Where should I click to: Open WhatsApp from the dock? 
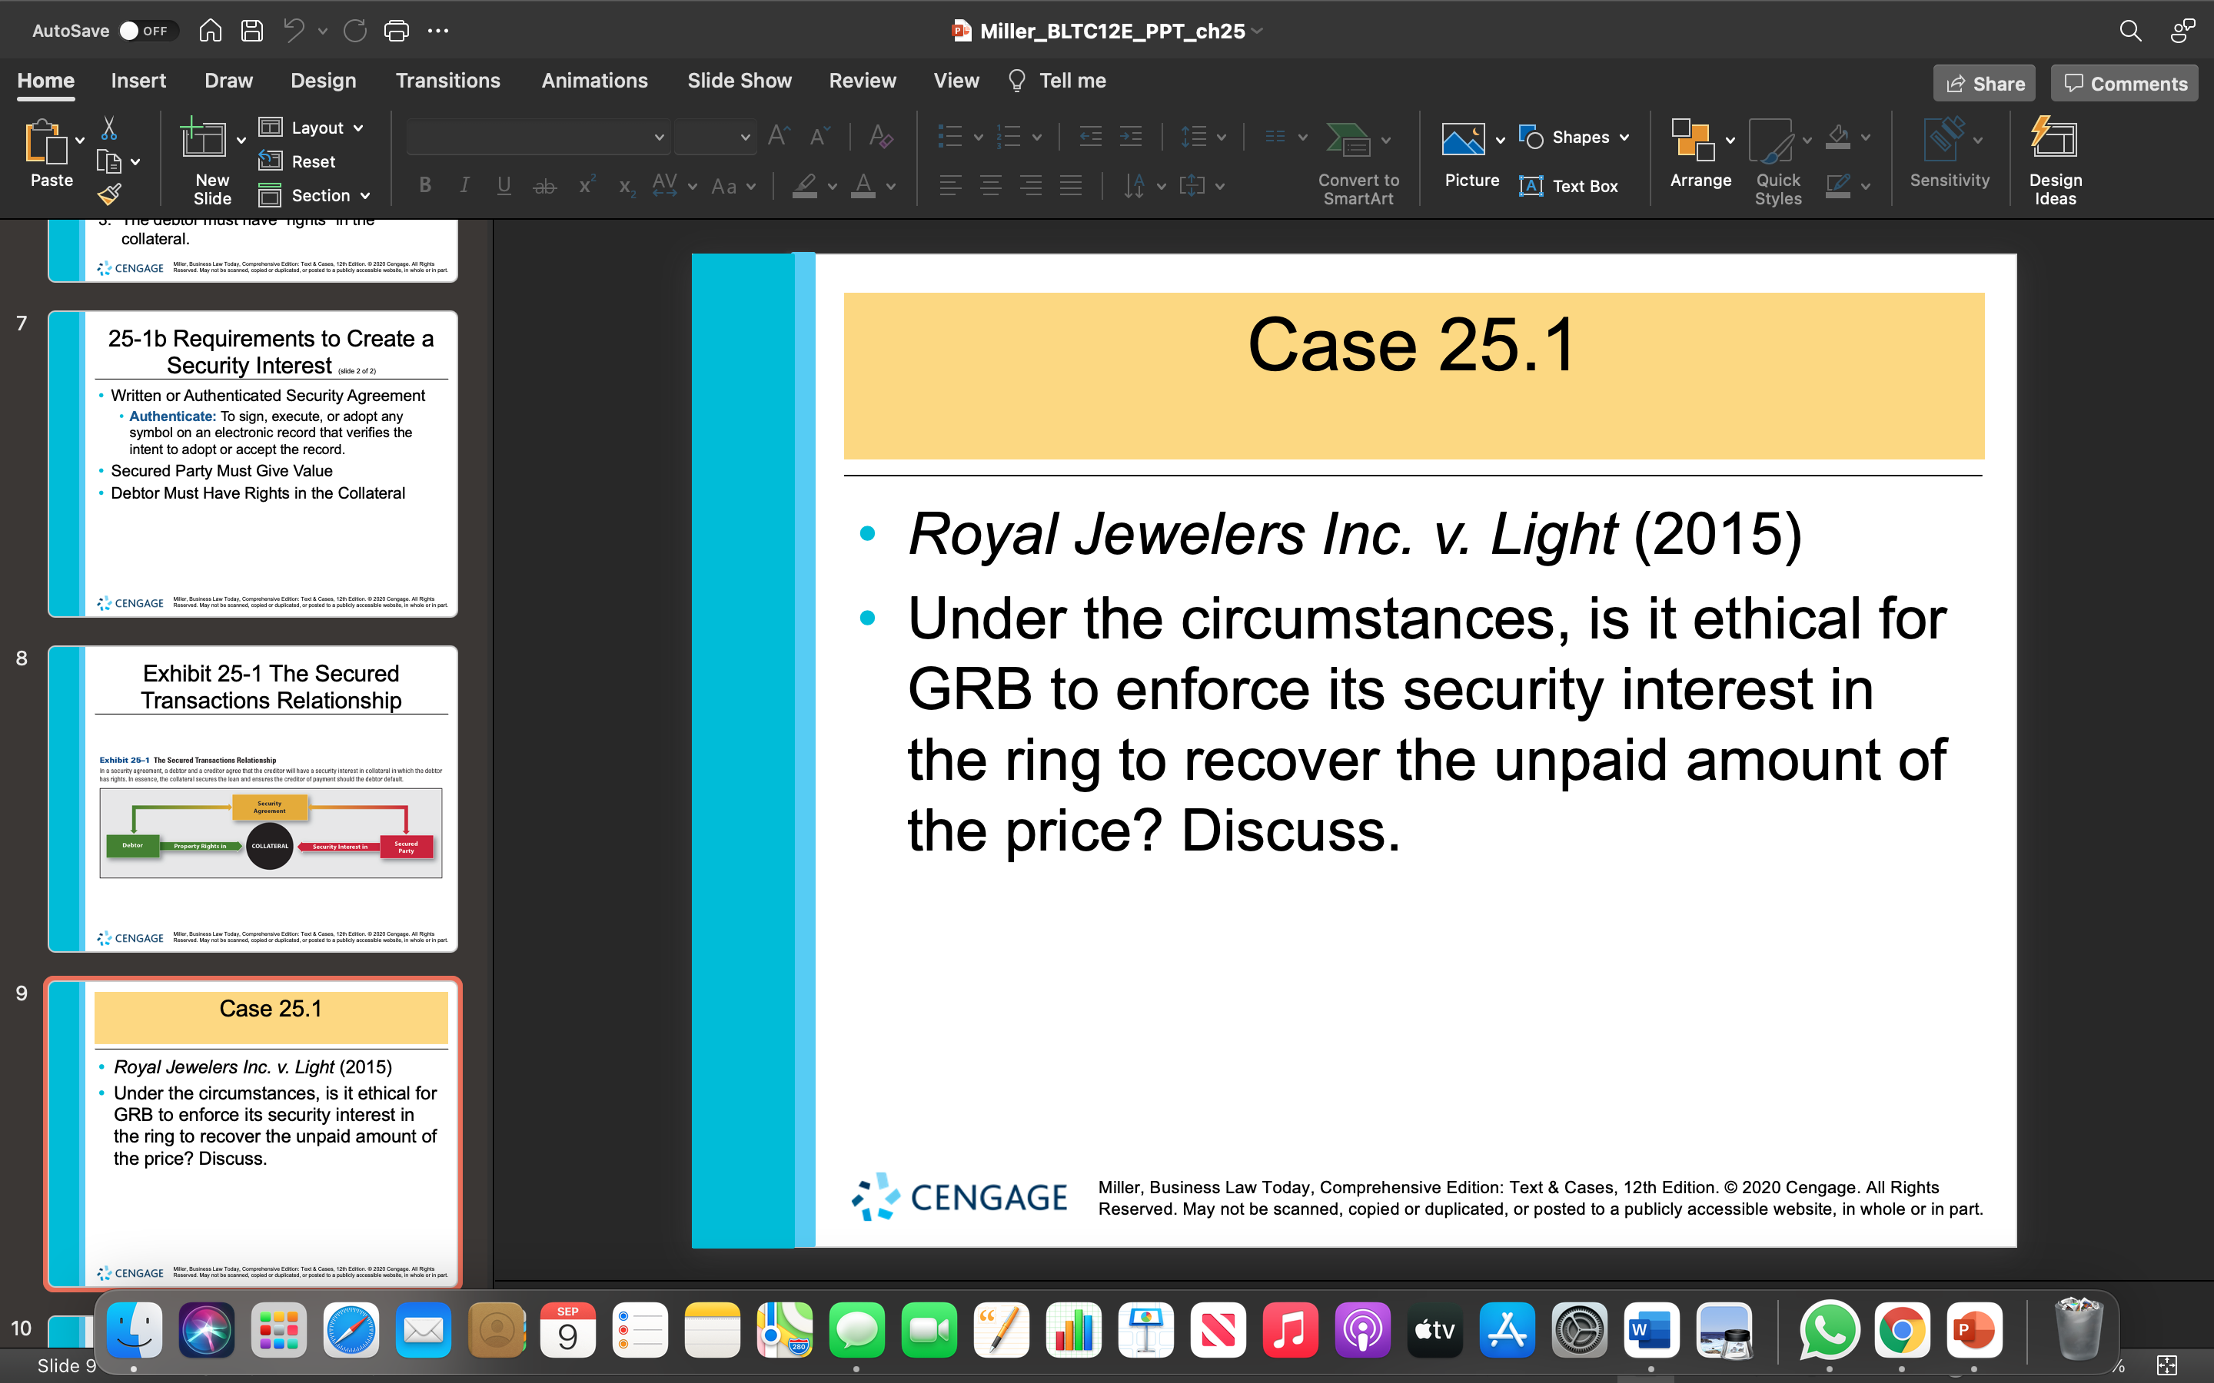click(1829, 1330)
